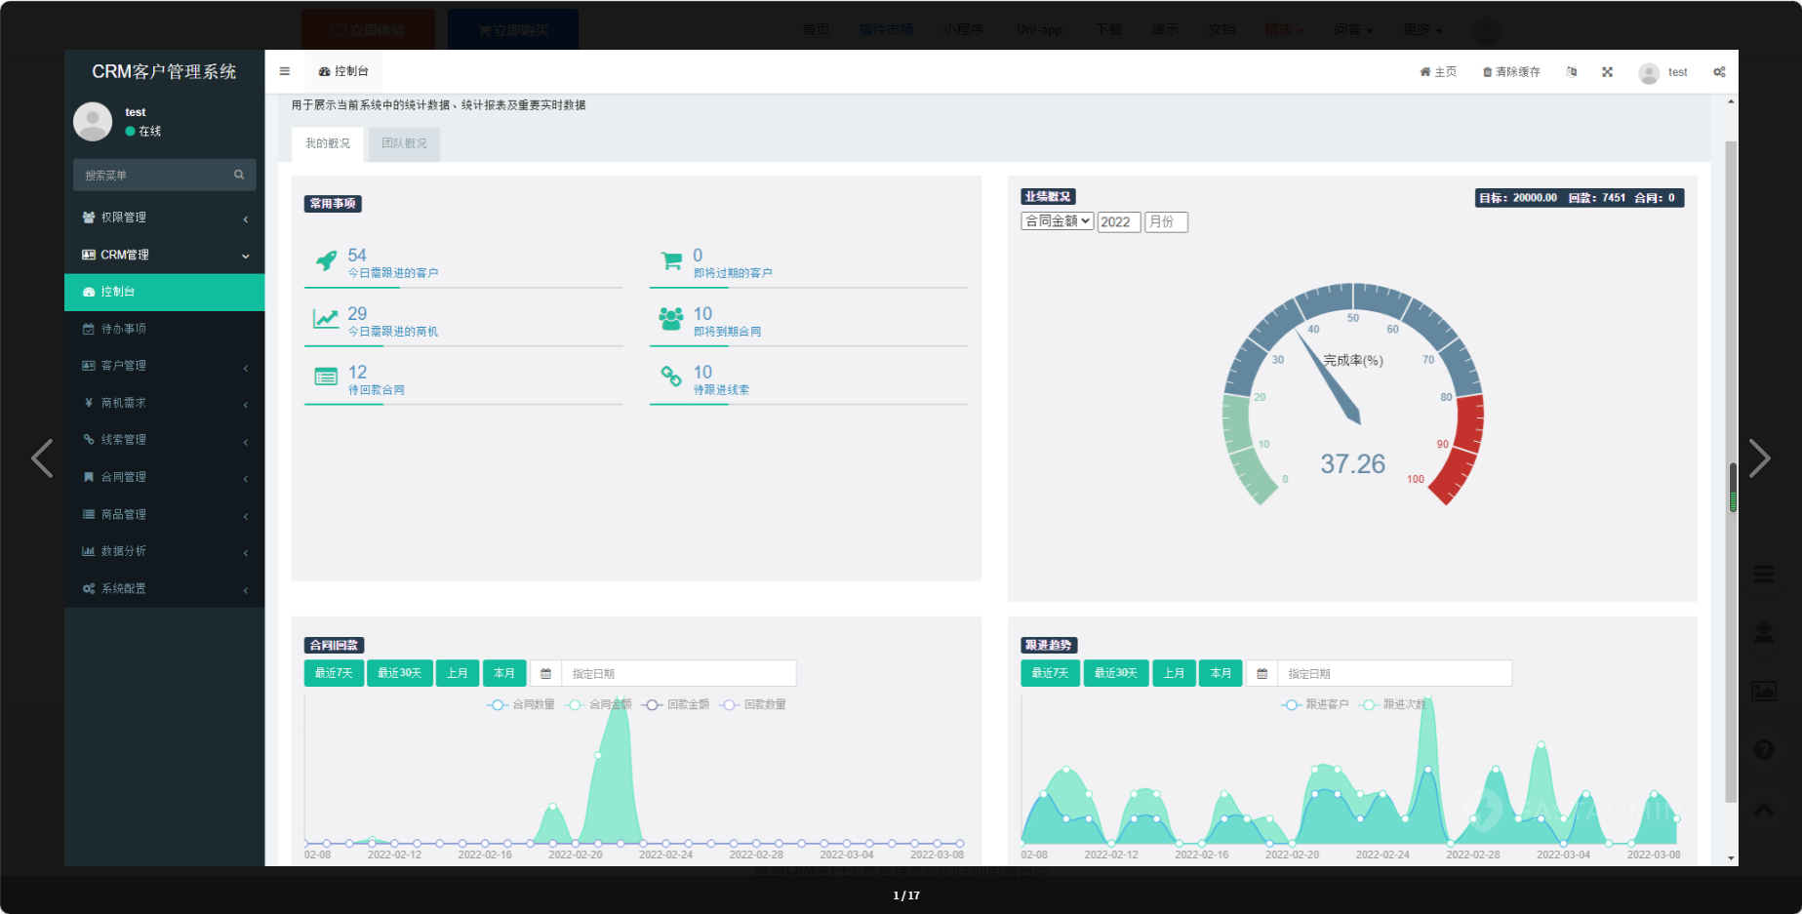Open settings gears icon at top right
Image resolution: width=1802 pixels, height=914 pixels.
(x=1719, y=72)
